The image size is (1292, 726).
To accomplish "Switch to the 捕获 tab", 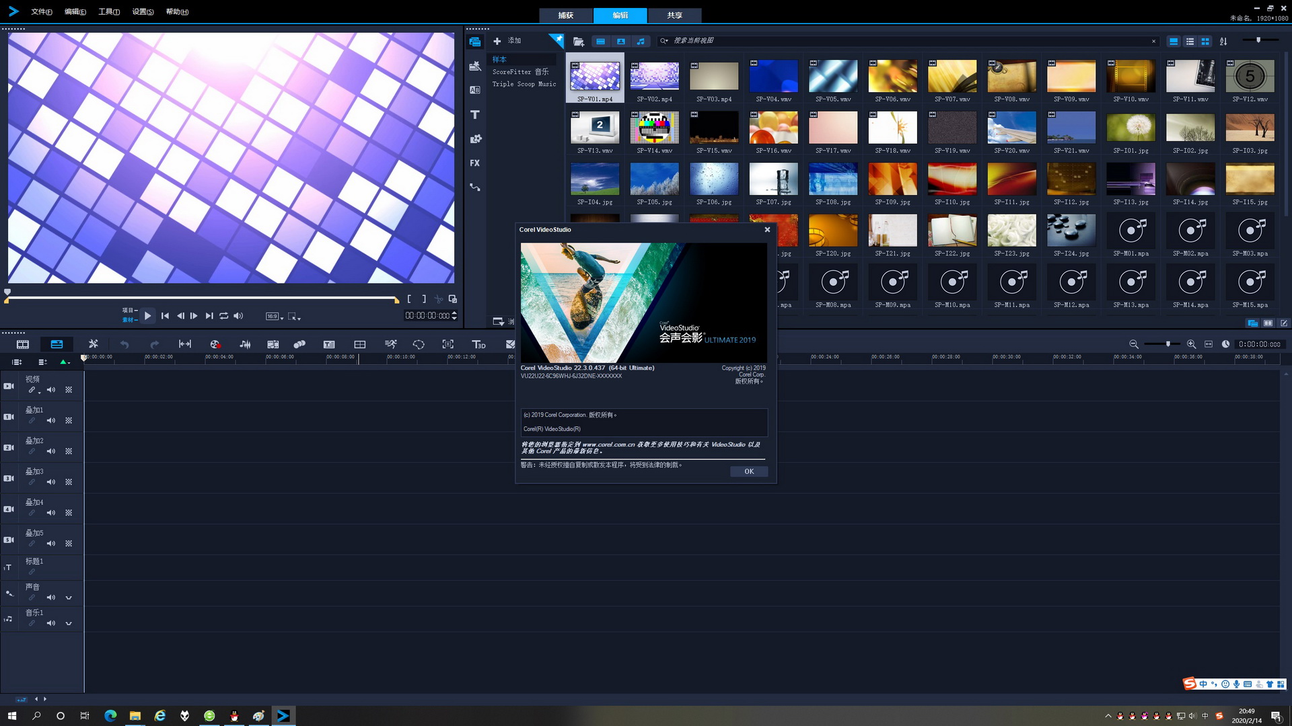I will coord(566,15).
